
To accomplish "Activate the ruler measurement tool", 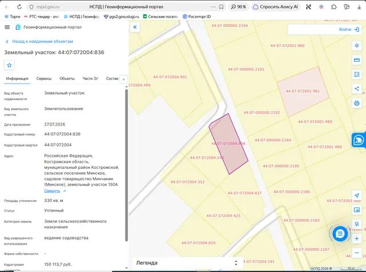I will [357, 60].
